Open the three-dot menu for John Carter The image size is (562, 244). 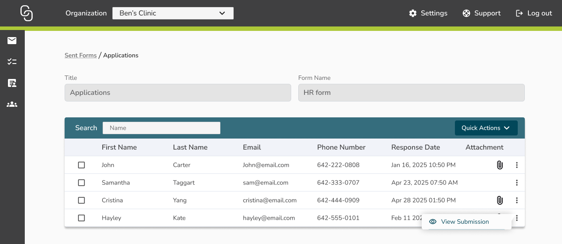pos(516,165)
